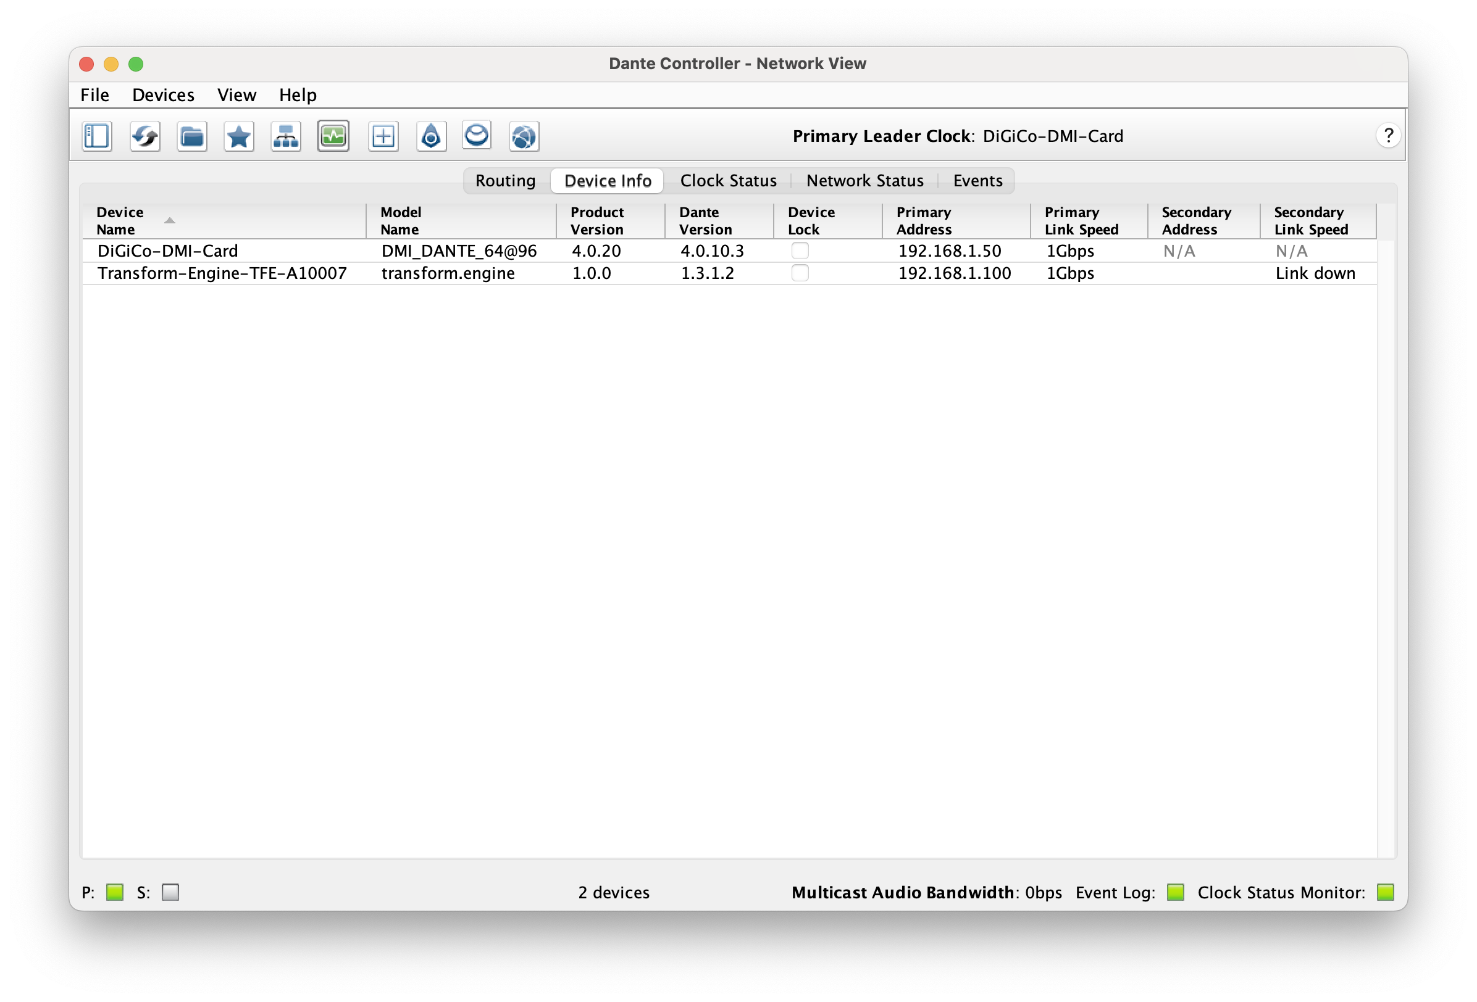This screenshot has height=1002, width=1477.
Task: Sort by the Secondary Address column header
Action: click(x=1204, y=221)
